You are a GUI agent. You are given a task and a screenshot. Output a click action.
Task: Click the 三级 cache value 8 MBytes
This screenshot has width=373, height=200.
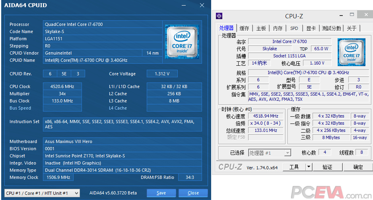click(x=331, y=137)
